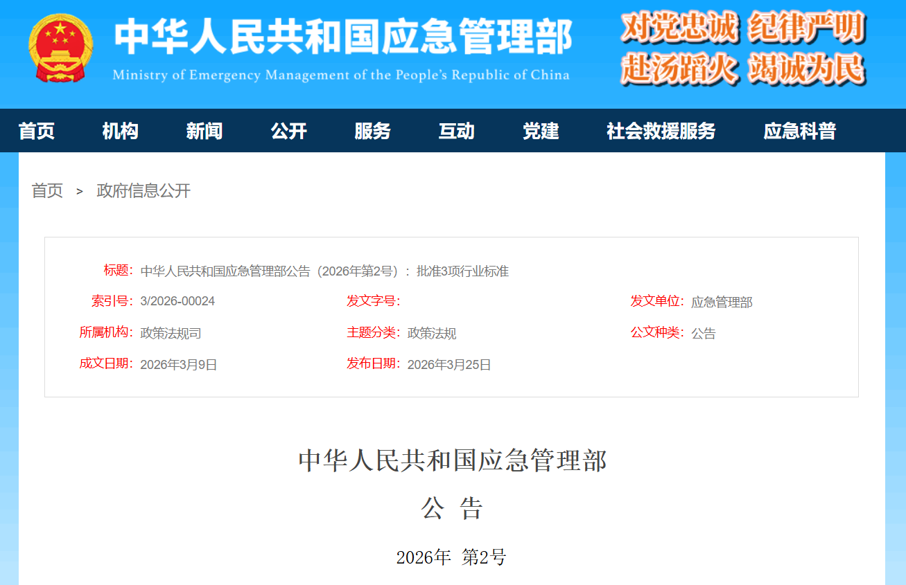This screenshot has height=585, width=906.
Task: Click the red slogan banner image
Action: coord(742,48)
